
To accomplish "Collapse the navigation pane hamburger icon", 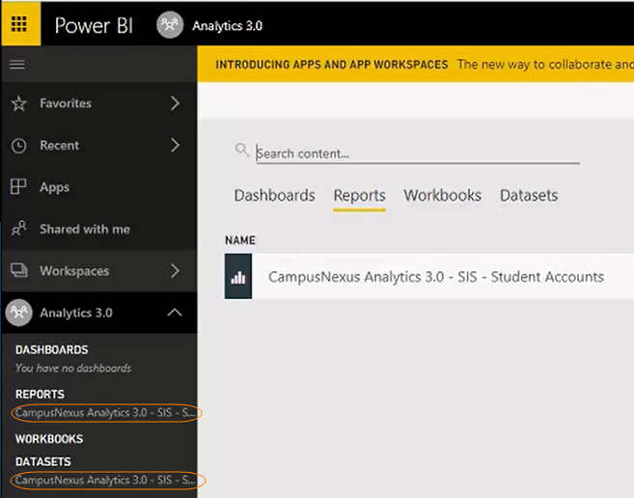I will point(17,65).
